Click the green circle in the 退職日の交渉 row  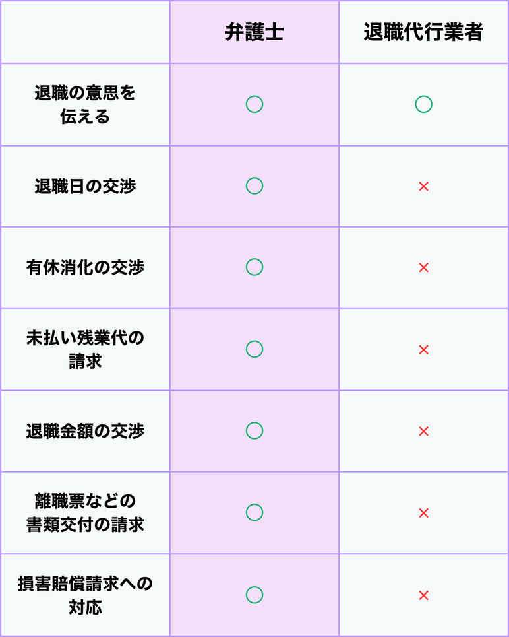coord(254,186)
